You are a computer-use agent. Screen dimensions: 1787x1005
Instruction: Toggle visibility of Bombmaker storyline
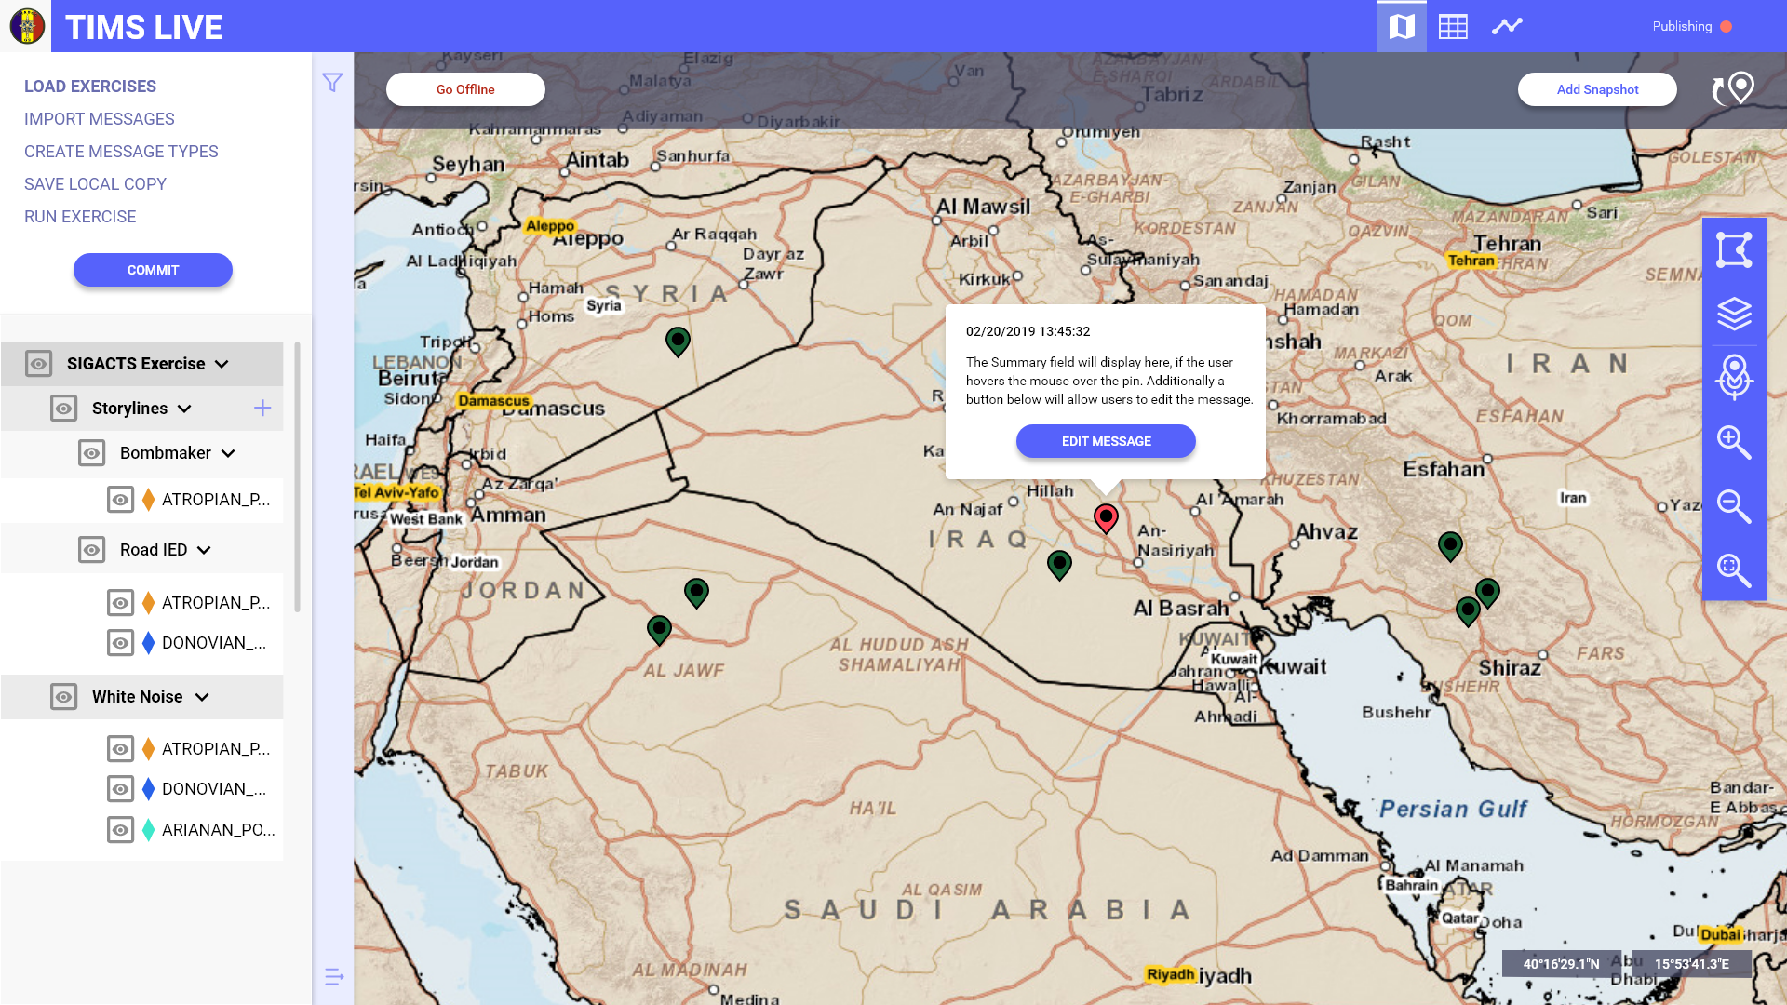pyautogui.click(x=91, y=453)
